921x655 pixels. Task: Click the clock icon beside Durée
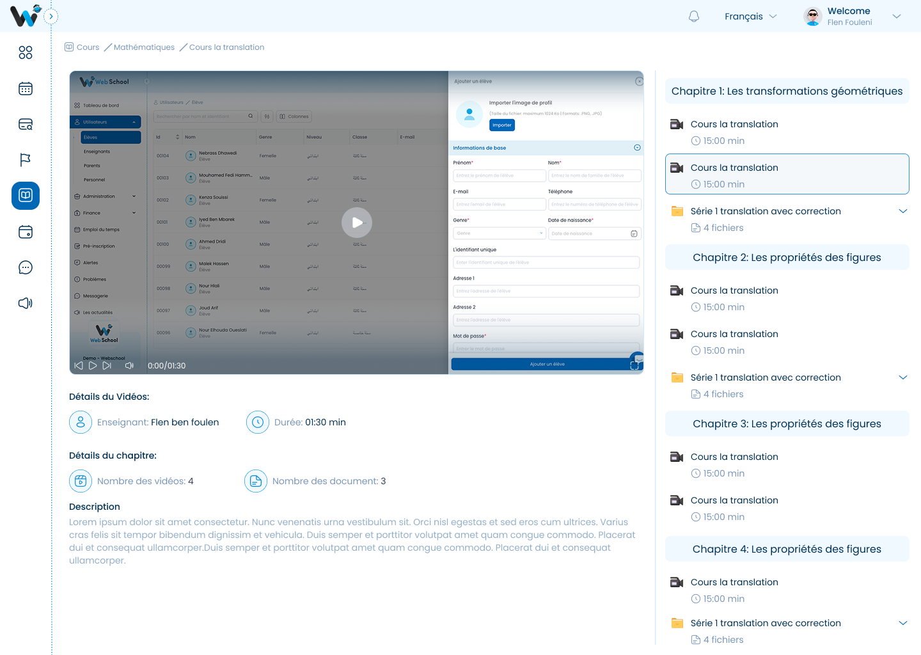pos(258,422)
